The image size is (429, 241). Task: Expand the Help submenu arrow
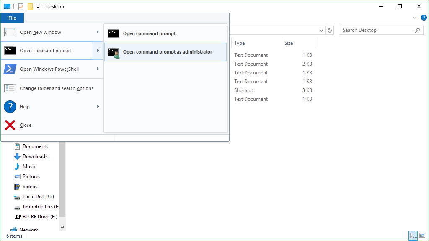click(98, 107)
